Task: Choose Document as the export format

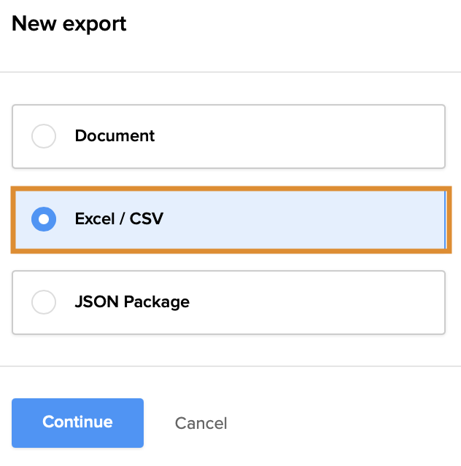Action: click(x=44, y=136)
